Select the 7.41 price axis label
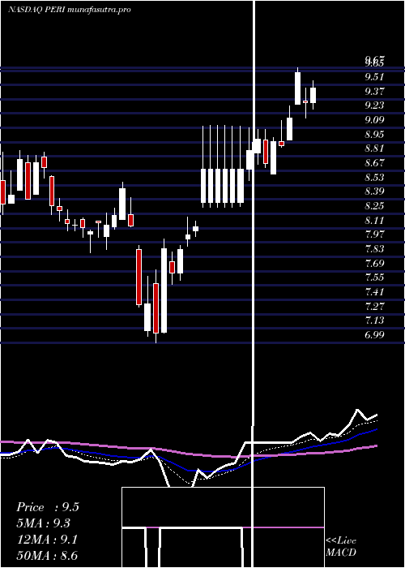The height and width of the screenshot is (568, 405). coord(374,292)
